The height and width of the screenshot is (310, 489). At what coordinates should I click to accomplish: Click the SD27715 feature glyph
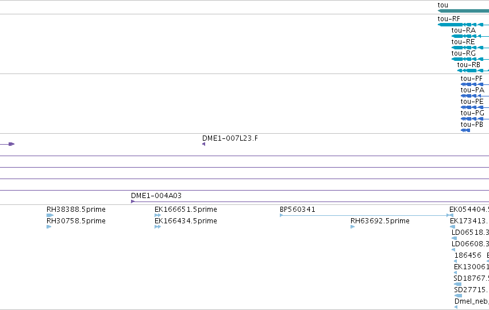point(458,296)
